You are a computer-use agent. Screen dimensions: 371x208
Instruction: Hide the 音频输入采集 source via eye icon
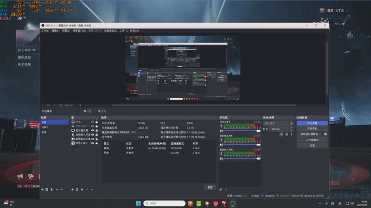click(x=92, y=135)
